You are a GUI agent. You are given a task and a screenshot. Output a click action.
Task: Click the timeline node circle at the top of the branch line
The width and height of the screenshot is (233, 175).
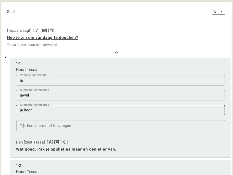6,57
